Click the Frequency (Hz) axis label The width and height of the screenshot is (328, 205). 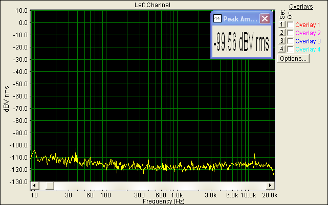click(163, 201)
